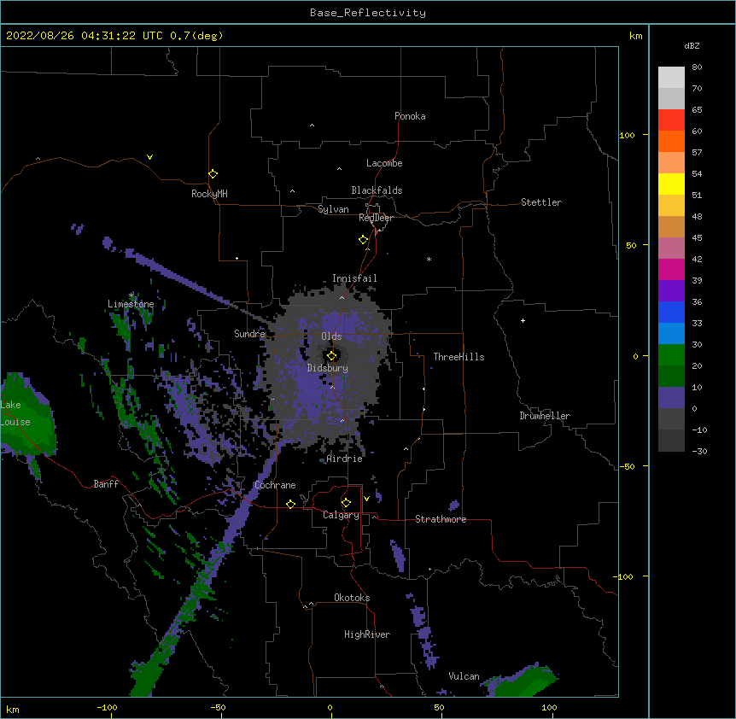Click the RedDeer city label

(376, 218)
